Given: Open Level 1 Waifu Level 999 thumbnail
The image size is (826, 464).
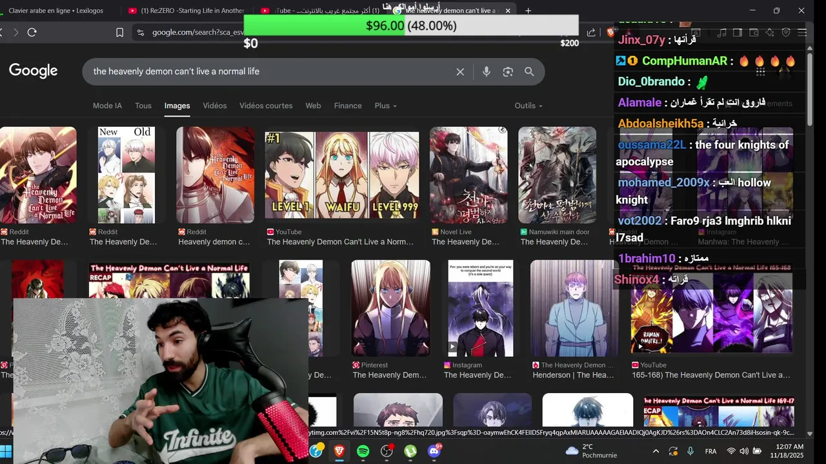Looking at the screenshot, I should point(342,175).
